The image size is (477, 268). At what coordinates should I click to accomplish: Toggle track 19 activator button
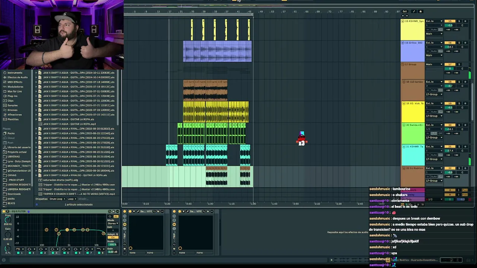pos(450,103)
